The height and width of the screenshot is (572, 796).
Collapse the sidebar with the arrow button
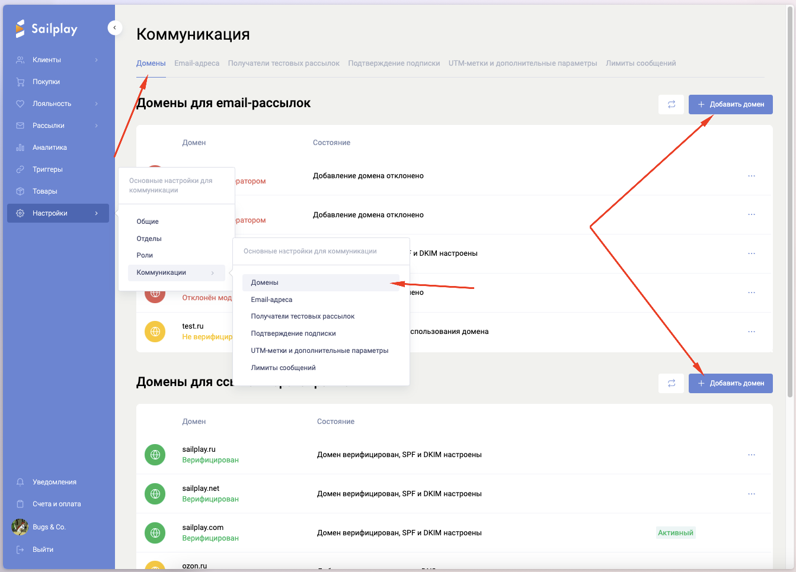coord(114,28)
